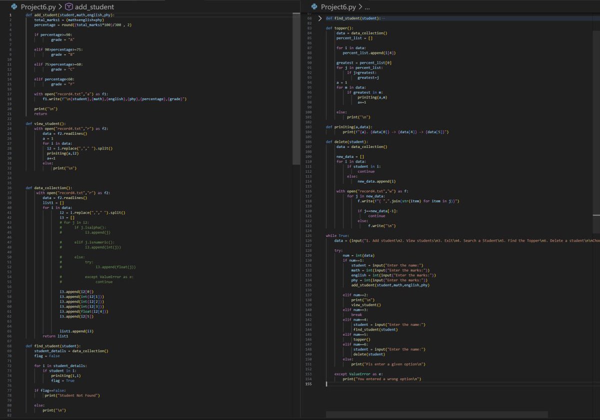Viewport: 600px width, 420px height.
Task: Click the 'topper()' call on line 146
Action: [x=362, y=340]
